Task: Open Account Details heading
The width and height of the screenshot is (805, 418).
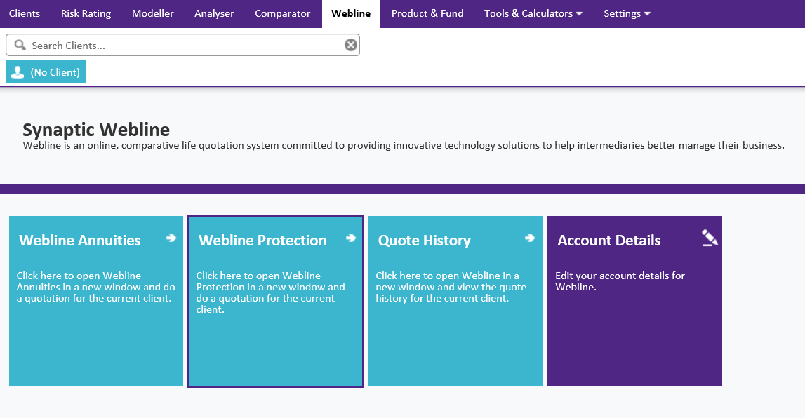Action: click(x=609, y=240)
